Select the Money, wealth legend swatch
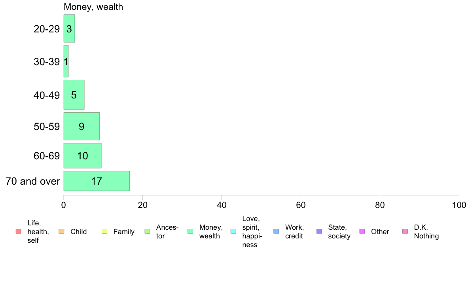Viewport: 470px width, 291px height. point(190,231)
